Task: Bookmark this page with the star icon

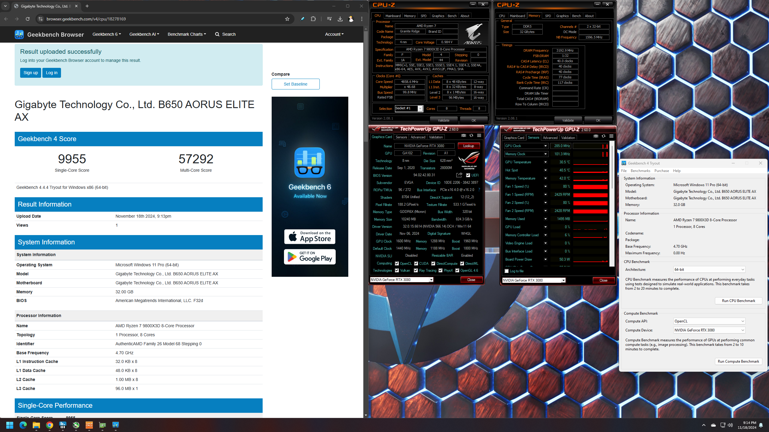Action: 287,19
